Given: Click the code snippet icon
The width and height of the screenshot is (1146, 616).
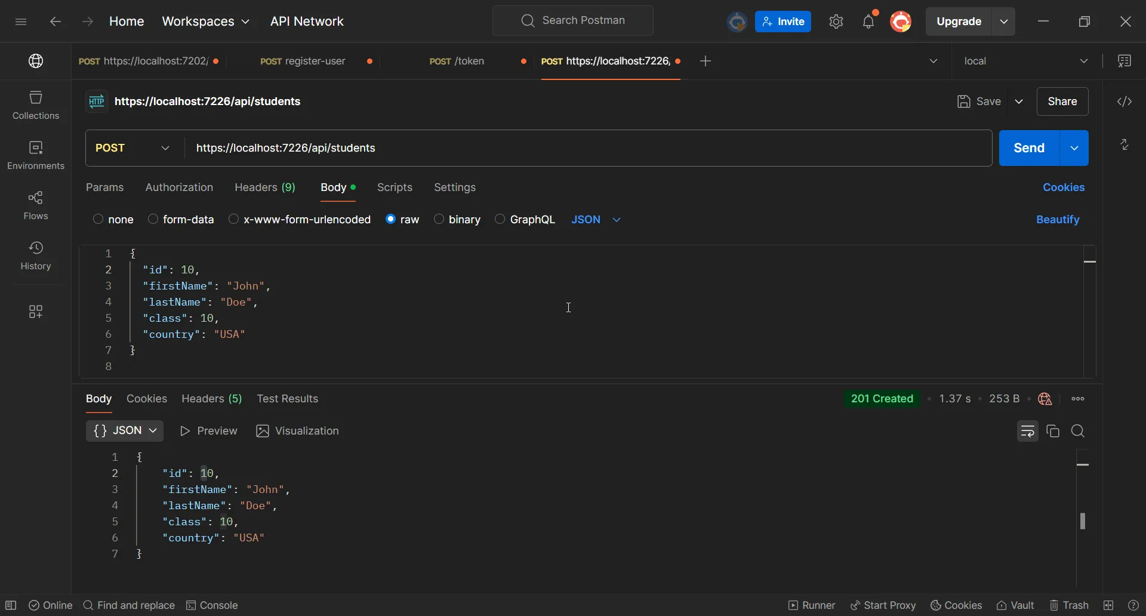Looking at the screenshot, I should 1125,101.
